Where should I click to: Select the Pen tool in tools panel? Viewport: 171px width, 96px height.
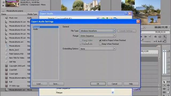(x=168, y=89)
